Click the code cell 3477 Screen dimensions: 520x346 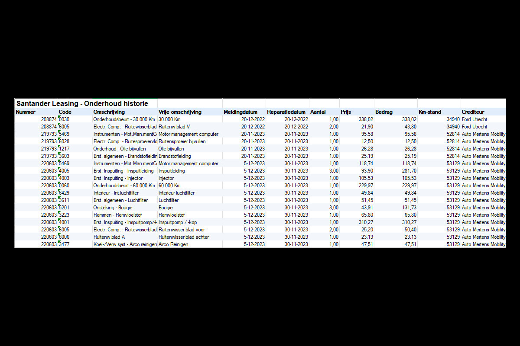tap(65, 244)
